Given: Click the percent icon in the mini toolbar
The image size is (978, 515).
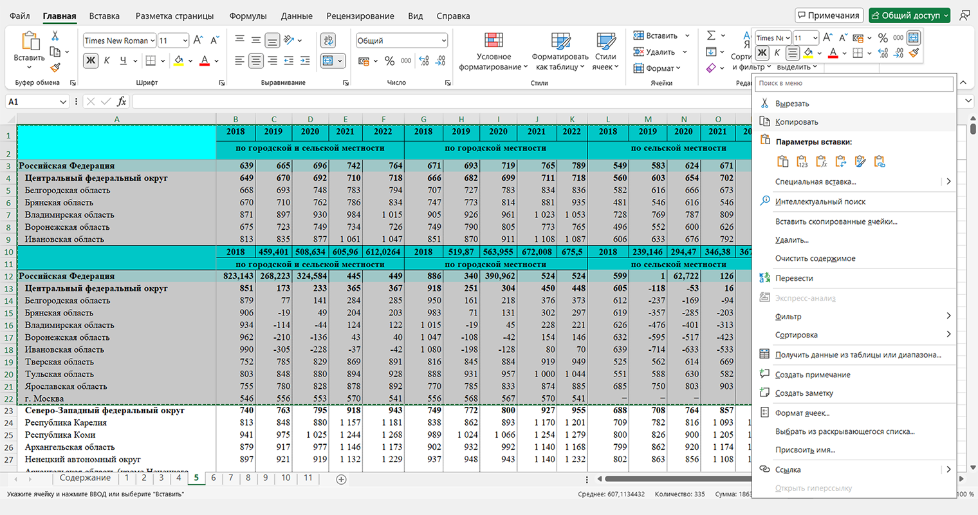Looking at the screenshot, I should (883, 38).
